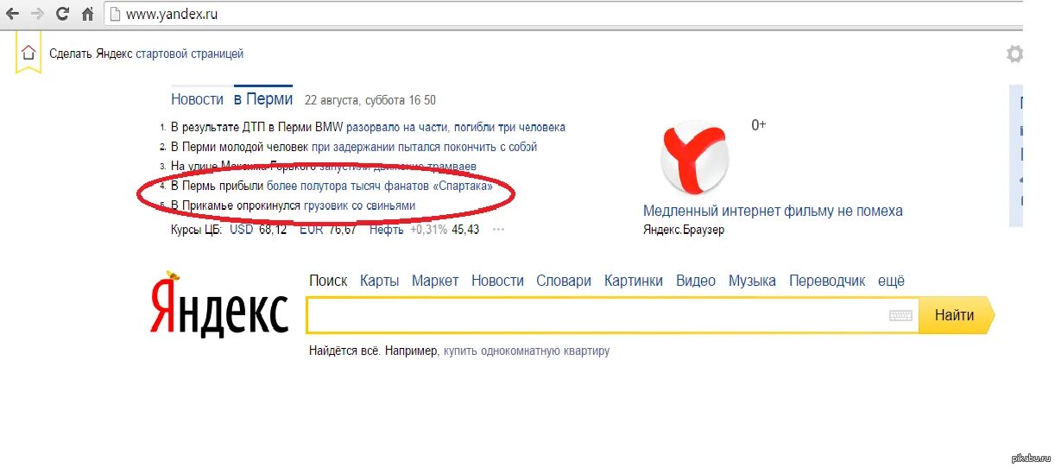Expand the 'ещё' services list
The image size is (1055, 468).
(x=891, y=281)
